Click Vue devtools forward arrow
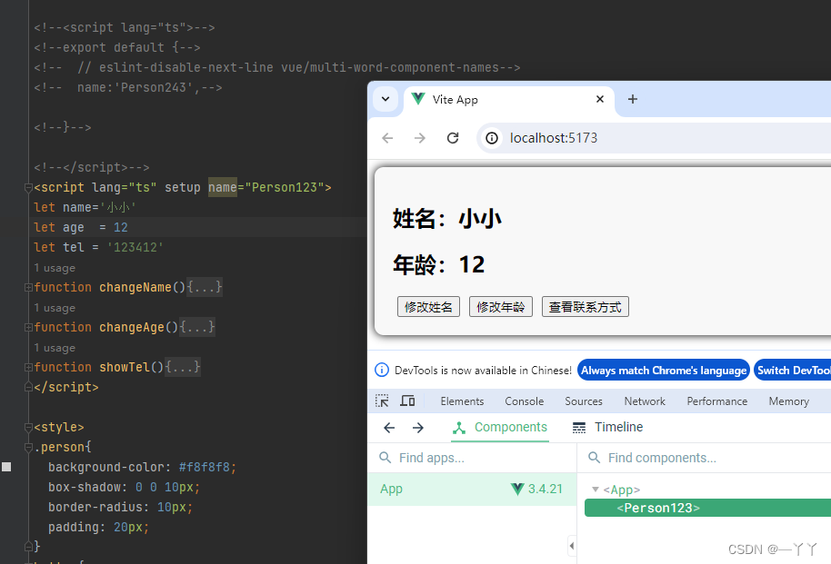The width and height of the screenshot is (831, 564). coord(418,428)
